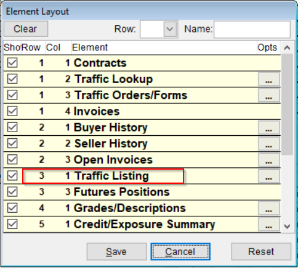Screen dimensions: 298x268
Task: Click the vertical scrollbar thumb
Action: click(287, 104)
